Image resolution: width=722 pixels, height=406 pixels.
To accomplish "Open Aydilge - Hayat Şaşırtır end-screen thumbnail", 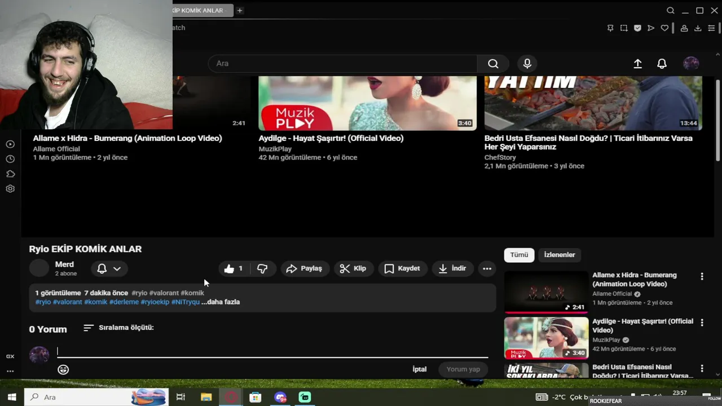I will click(x=367, y=103).
